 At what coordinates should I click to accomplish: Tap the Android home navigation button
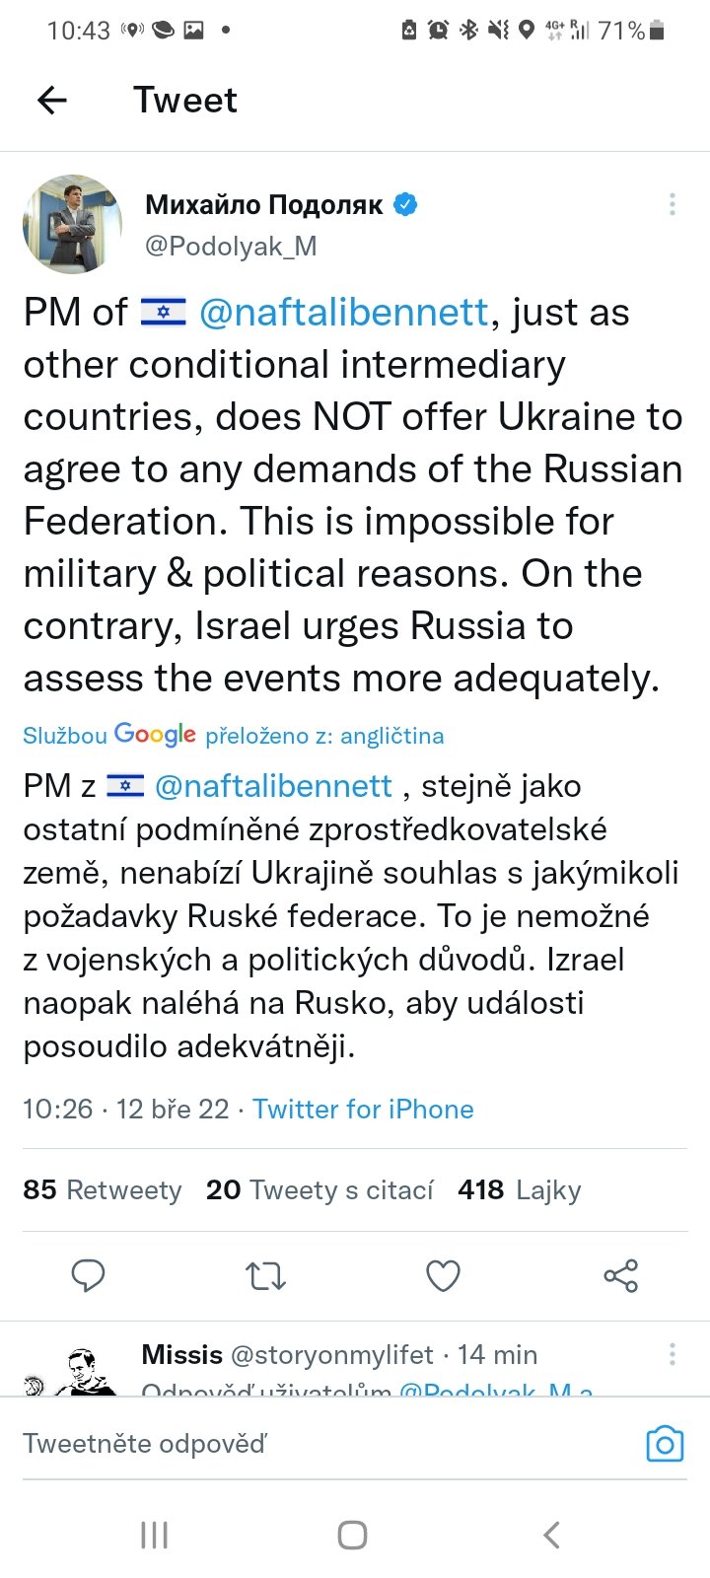click(x=353, y=1535)
